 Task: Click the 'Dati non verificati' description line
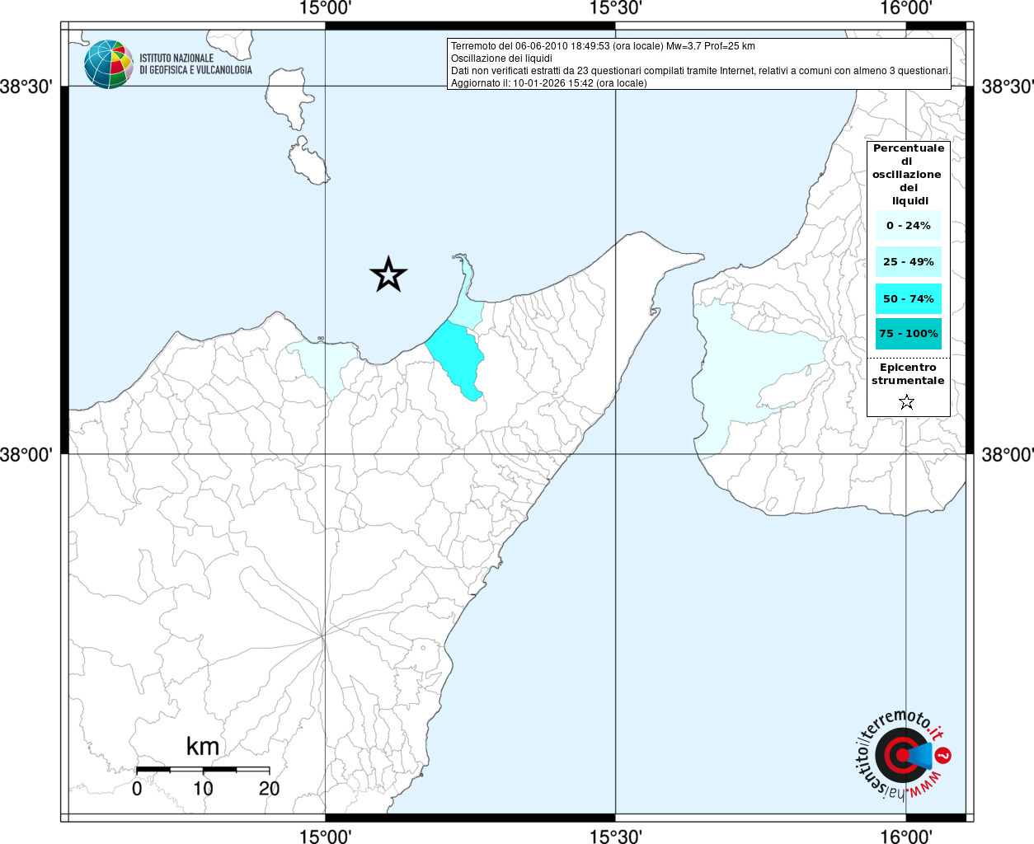(700, 71)
